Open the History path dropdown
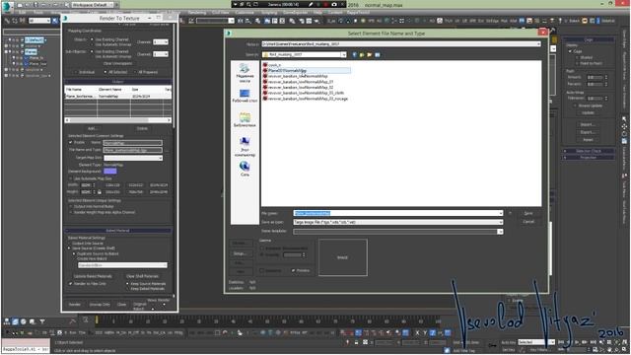Screen dimensions: 631x355 tap(538, 43)
